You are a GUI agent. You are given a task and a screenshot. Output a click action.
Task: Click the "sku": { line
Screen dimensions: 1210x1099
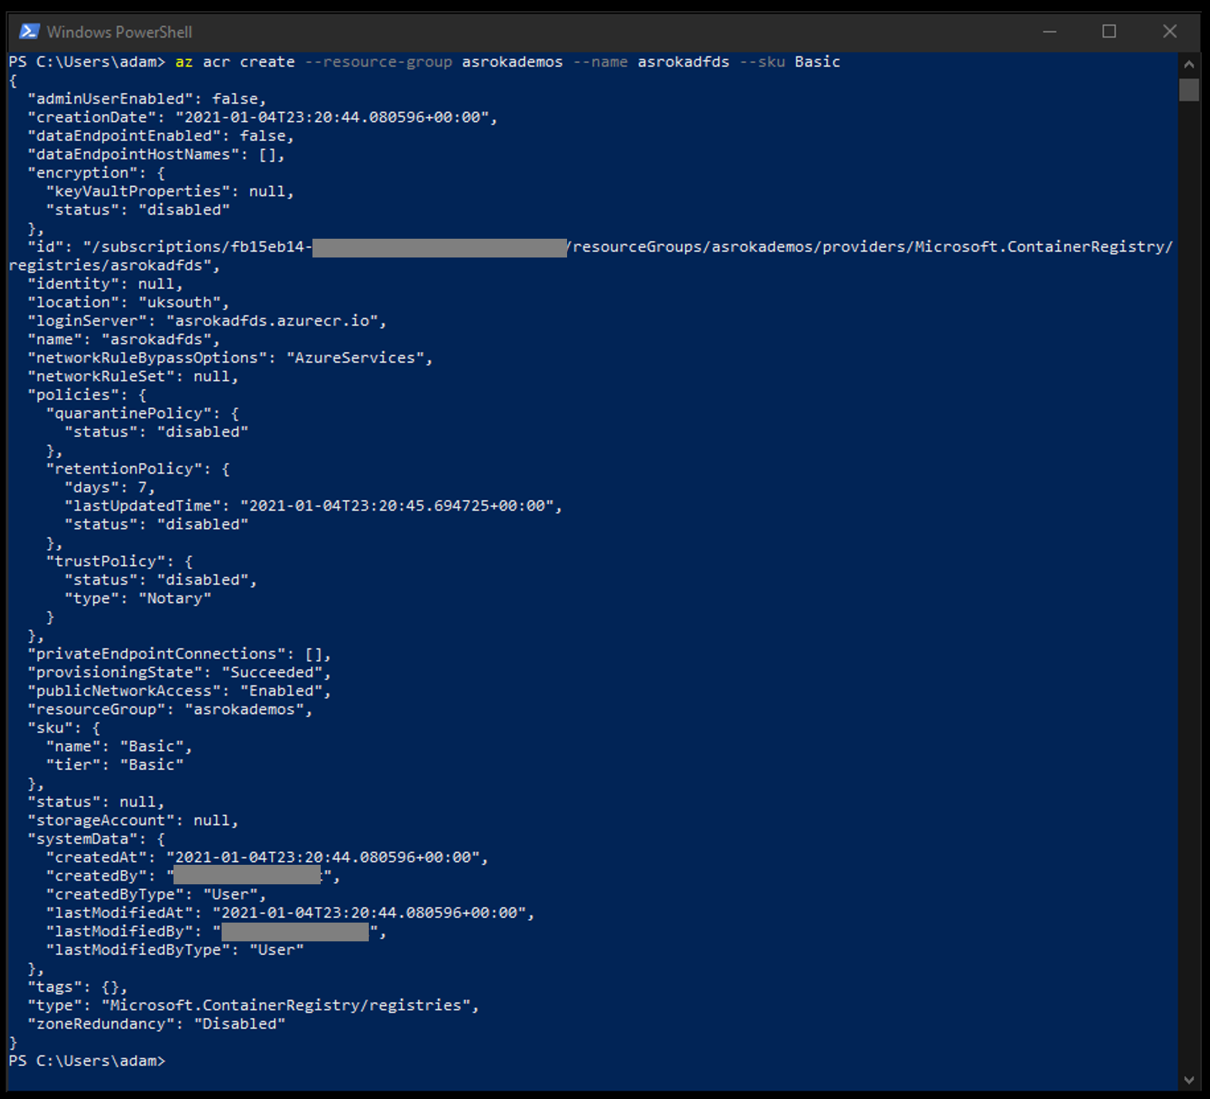[64, 728]
